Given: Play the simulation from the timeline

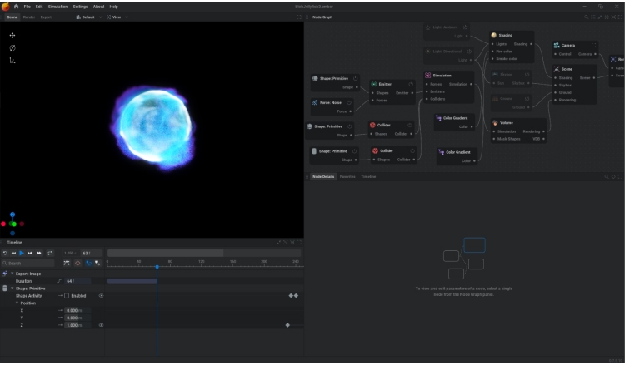Looking at the screenshot, I should (22, 253).
